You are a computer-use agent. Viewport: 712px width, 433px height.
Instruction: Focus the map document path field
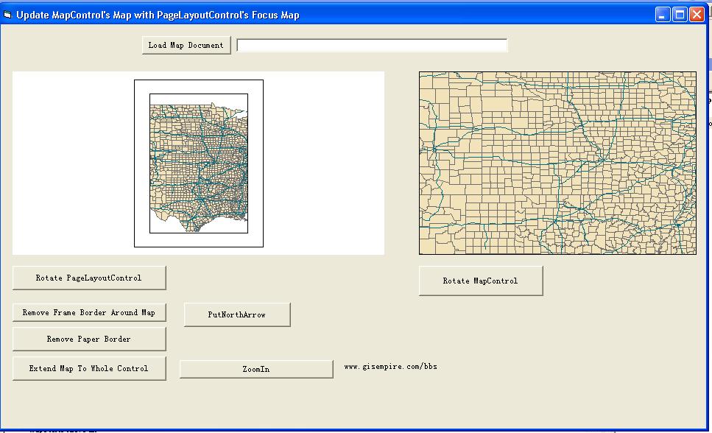pos(372,46)
